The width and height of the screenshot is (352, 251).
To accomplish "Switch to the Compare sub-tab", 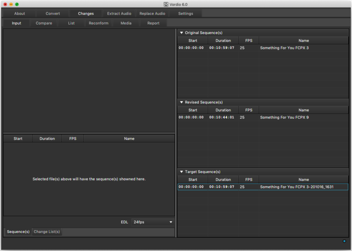I will tap(44, 23).
